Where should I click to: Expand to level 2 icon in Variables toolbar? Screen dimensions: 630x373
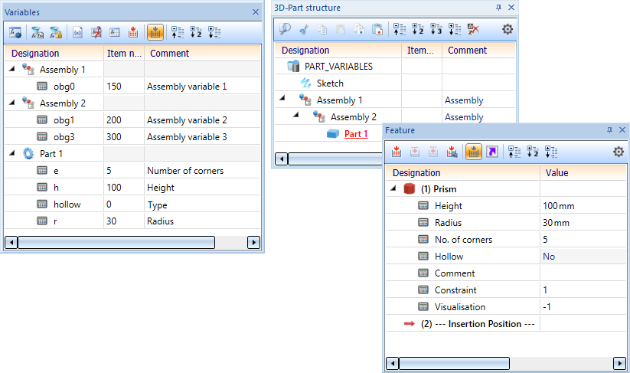196,32
